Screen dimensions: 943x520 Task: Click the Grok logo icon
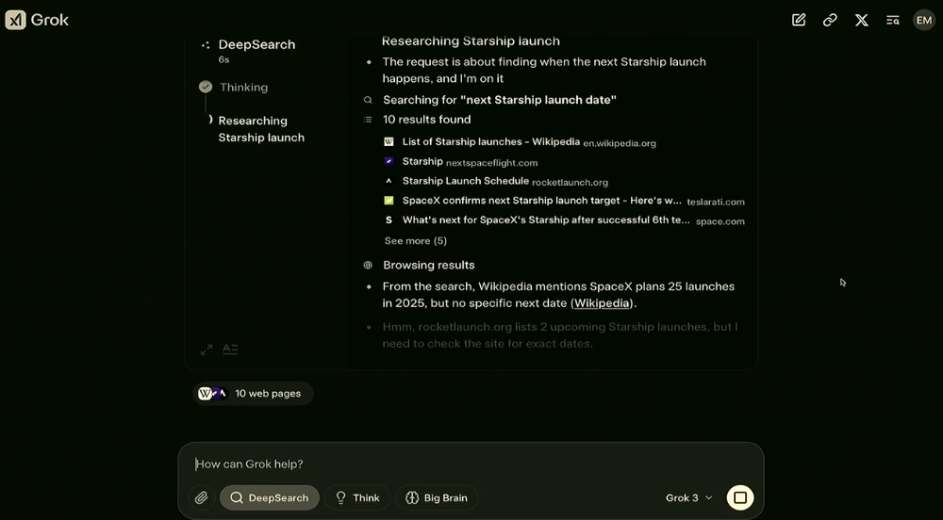click(x=16, y=20)
